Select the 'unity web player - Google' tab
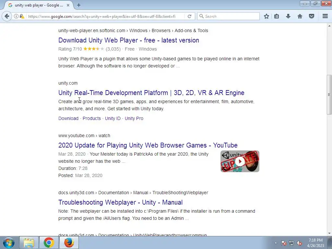Image resolution: width=332 pixels, height=249 pixels. [x=38, y=5]
